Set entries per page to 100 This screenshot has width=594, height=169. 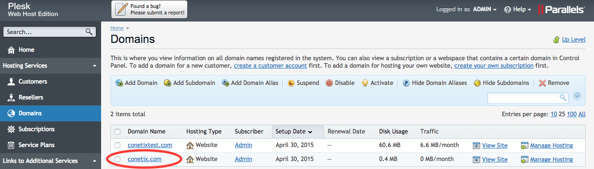(x=572, y=114)
